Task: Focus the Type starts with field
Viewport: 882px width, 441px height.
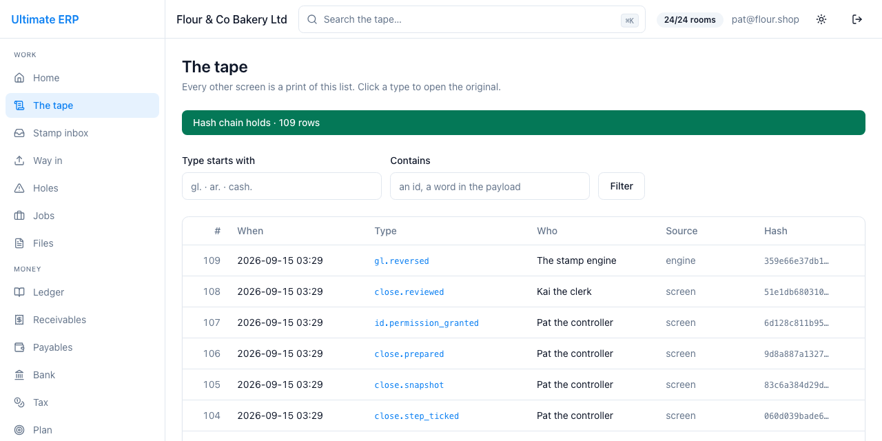Action: point(282,186)
